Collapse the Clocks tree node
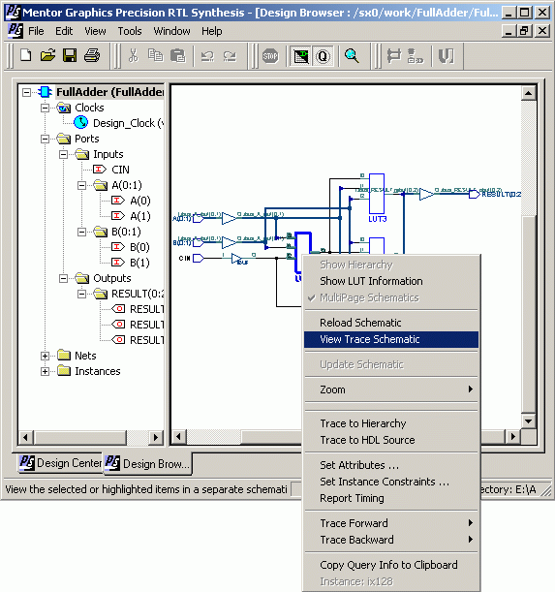The width and height of the screenshot is (555, 592). tap(45, 108)
